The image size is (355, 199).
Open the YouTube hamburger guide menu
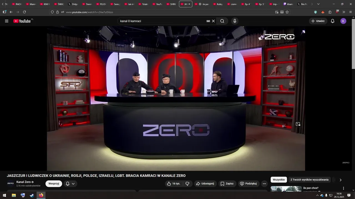7,21
